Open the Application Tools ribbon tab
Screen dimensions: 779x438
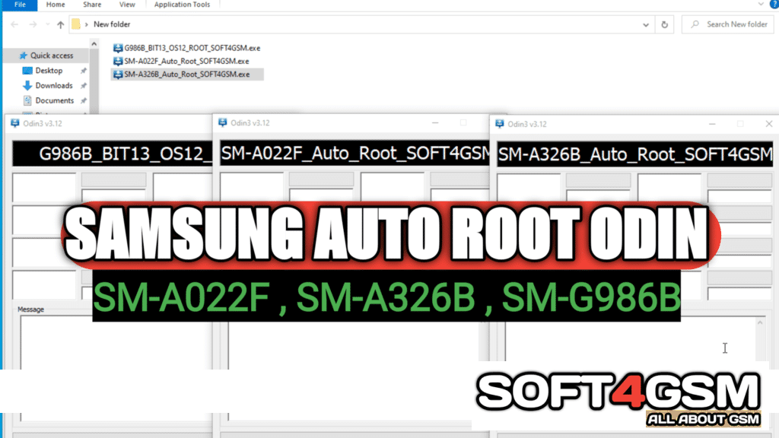[x=182, y=5]
